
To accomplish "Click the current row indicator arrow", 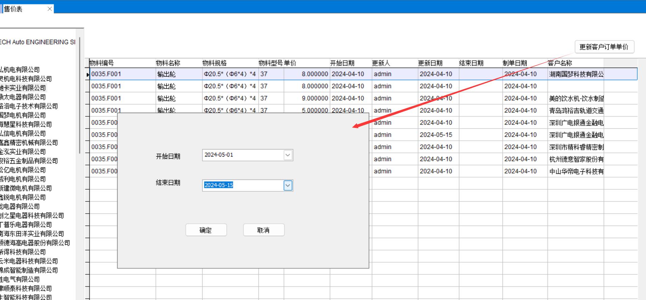I will 88,75.
